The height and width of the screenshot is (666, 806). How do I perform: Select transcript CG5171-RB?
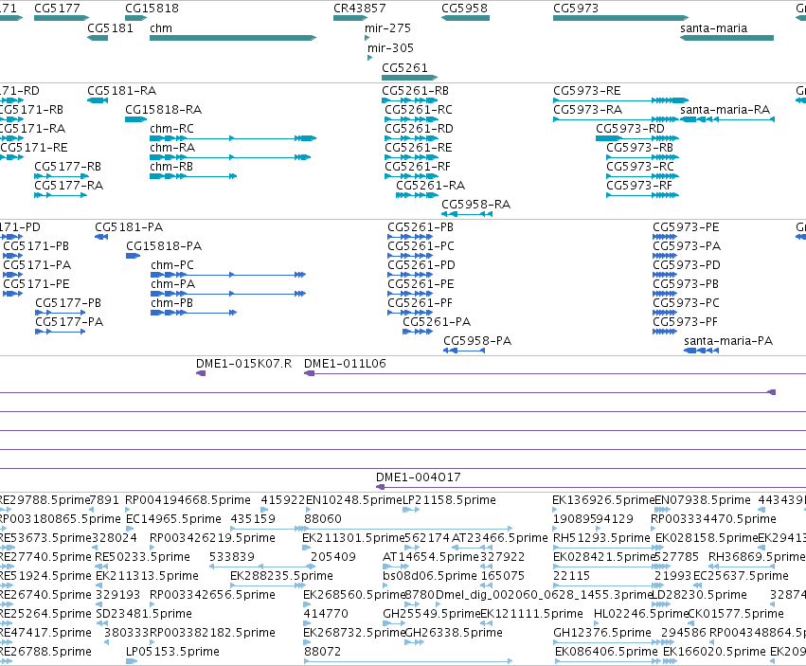click(x=11, y=119)
